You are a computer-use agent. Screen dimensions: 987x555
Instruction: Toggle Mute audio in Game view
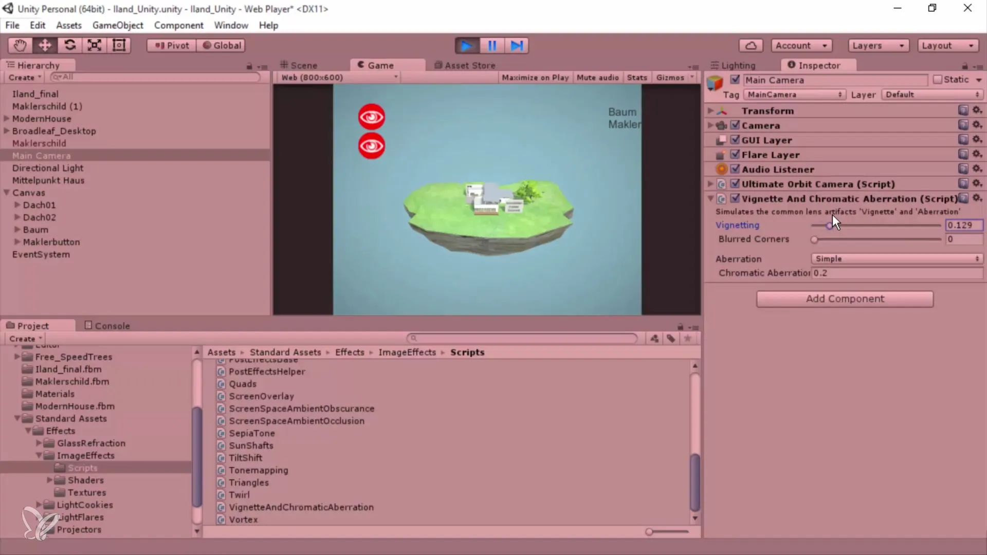coord(597,78)
